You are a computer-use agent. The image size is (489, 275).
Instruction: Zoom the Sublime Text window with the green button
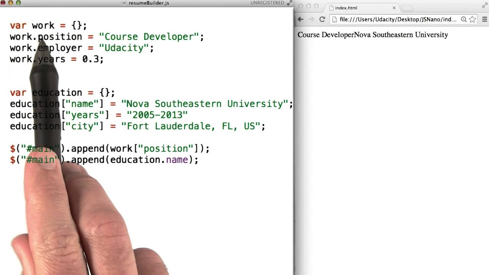(x=18, y=3)
